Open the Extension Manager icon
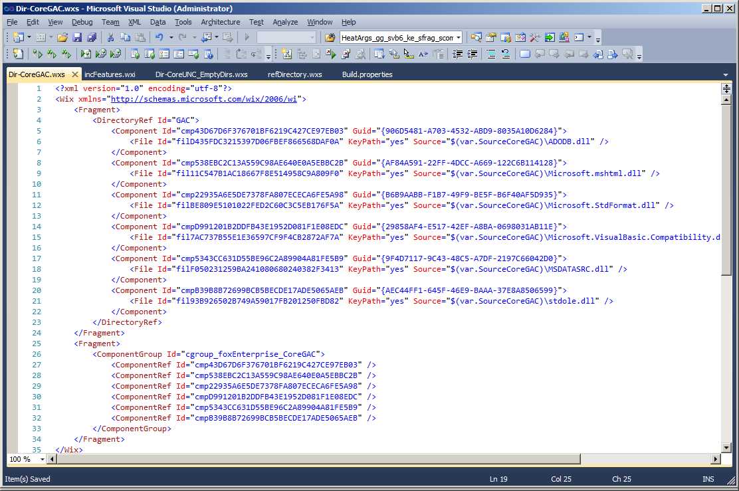 tap(564, 37)
